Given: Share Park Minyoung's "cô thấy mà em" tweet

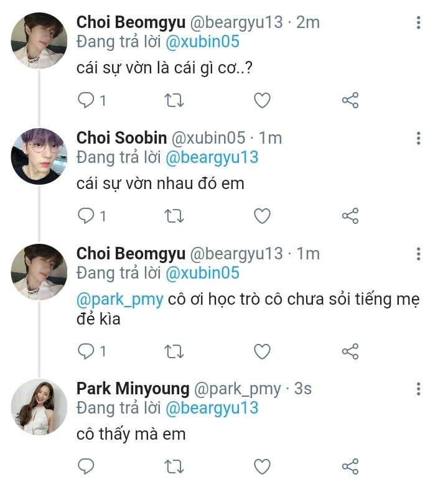Looking at the screenshot, I should (x=350, y=466).
